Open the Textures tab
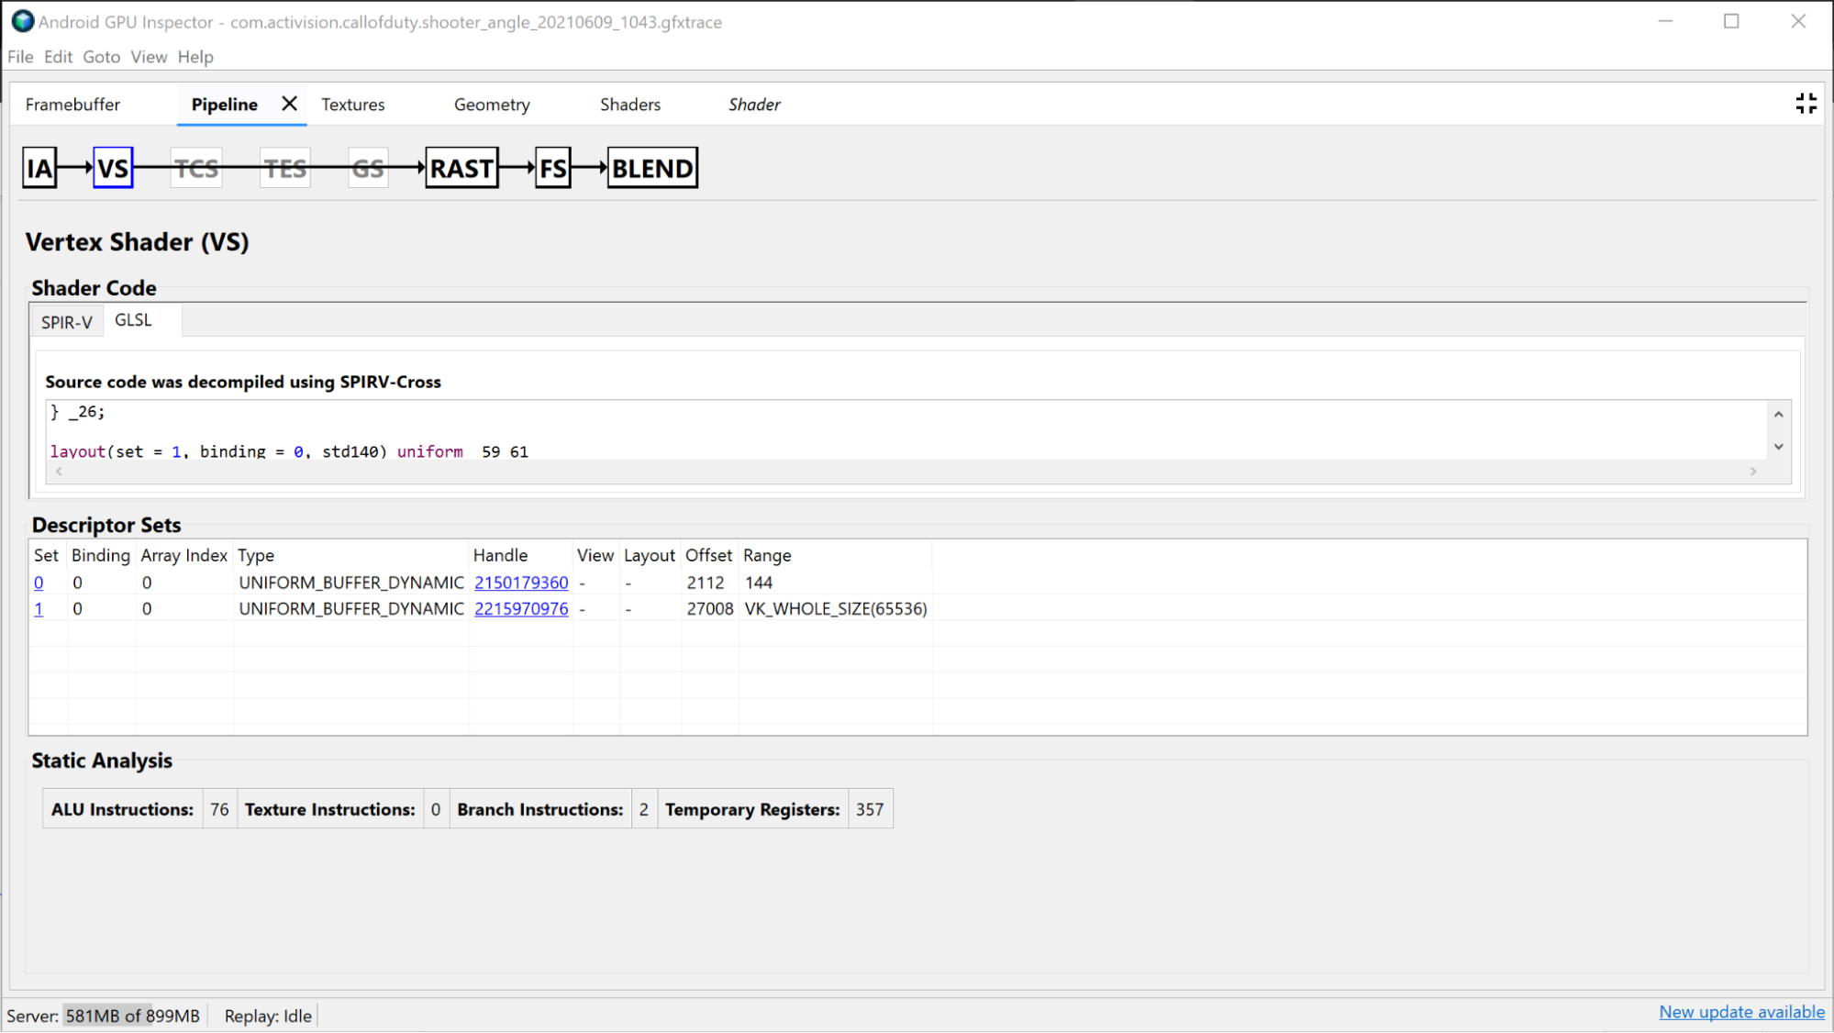Image resolution: width=1834 pixels, height=1033 pixels. [x=352, y=104]
